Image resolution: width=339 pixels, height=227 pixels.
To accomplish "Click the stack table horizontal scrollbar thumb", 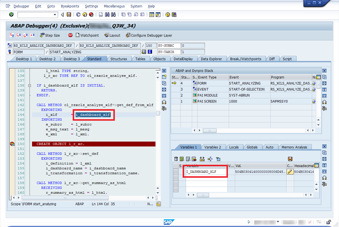I will [x=210, y=130].
